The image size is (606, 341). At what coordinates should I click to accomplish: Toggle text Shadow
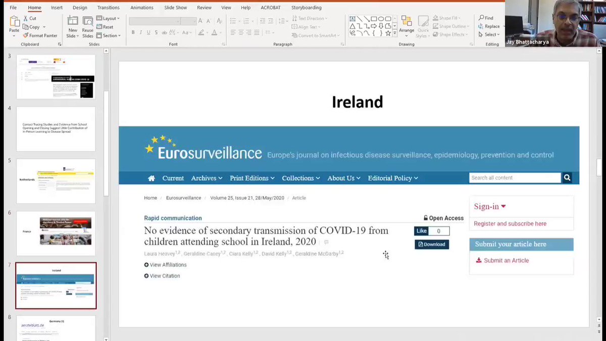(x=156, y=32)
